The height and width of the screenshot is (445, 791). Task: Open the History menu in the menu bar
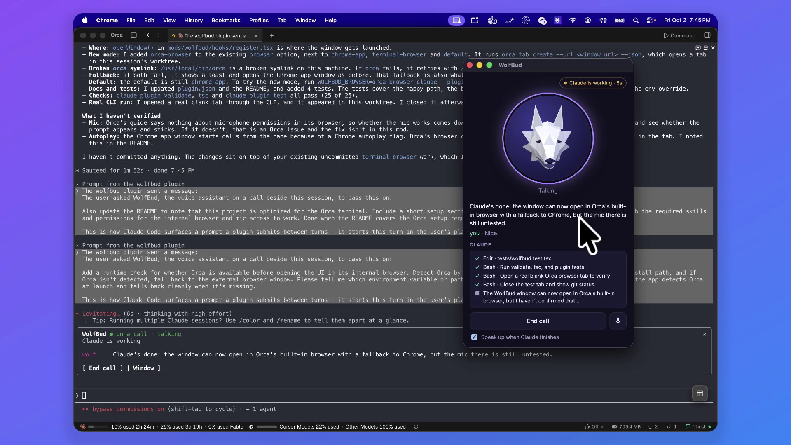(x=194, y=20)
